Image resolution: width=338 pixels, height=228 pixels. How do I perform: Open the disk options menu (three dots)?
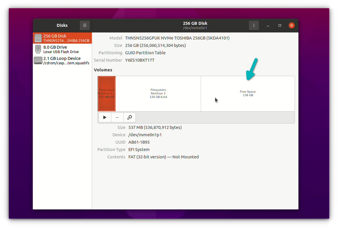(x=254, y=25)
